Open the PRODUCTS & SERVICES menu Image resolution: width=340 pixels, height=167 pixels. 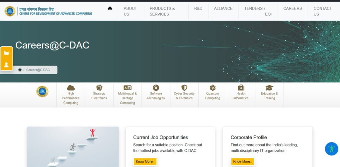coord(162,11)
